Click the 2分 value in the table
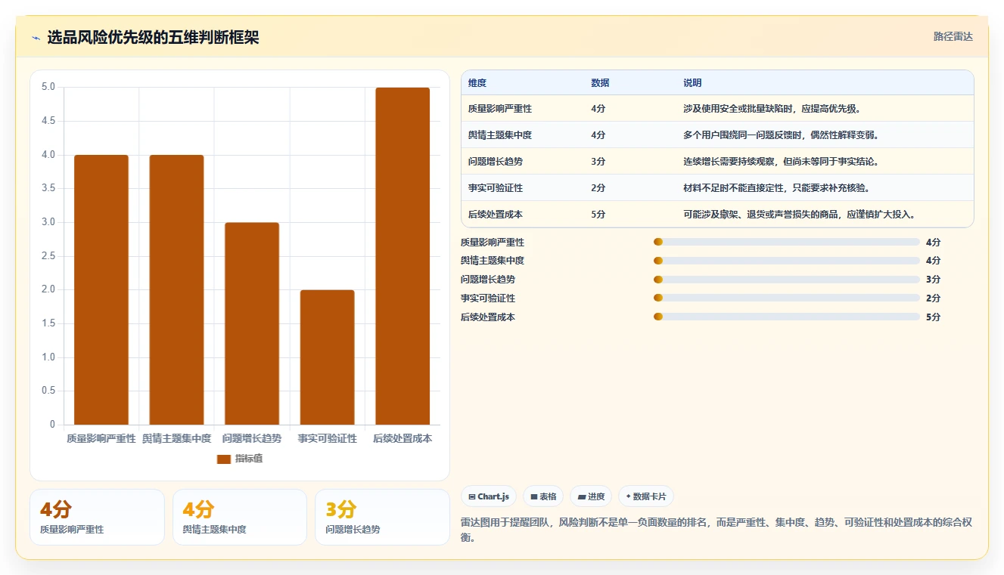The height and width of the screenshot is (575, 1004). pos(598,188)
